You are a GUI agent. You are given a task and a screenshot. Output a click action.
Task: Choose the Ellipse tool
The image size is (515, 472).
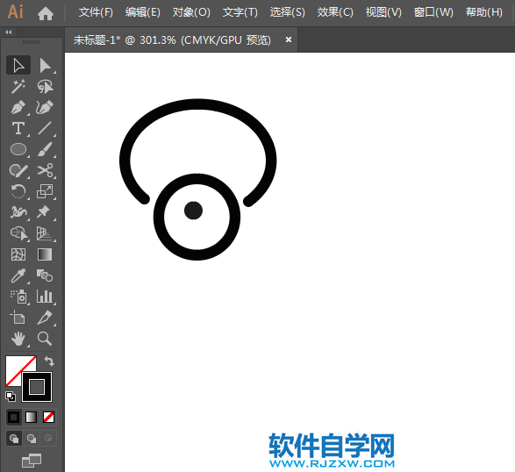[x=18, y=149]
